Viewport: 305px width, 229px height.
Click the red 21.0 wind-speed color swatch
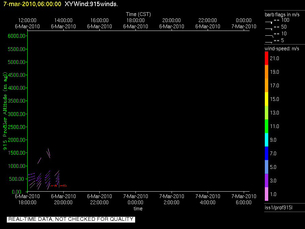coord(267,58)
